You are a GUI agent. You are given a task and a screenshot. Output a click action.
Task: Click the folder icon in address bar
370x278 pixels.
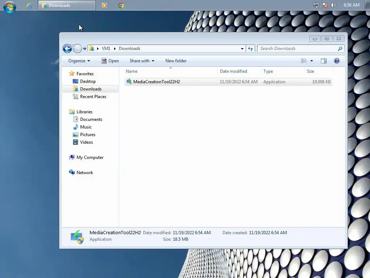tap(91, 49)
